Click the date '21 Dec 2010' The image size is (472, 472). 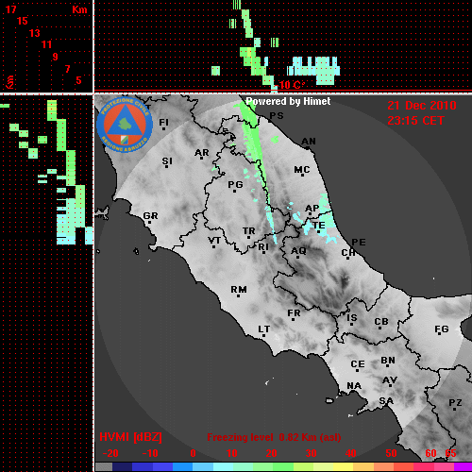[422, 106]
